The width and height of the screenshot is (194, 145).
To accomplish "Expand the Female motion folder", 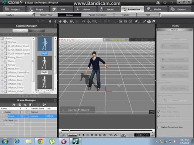I will click(x=2, y=65).
